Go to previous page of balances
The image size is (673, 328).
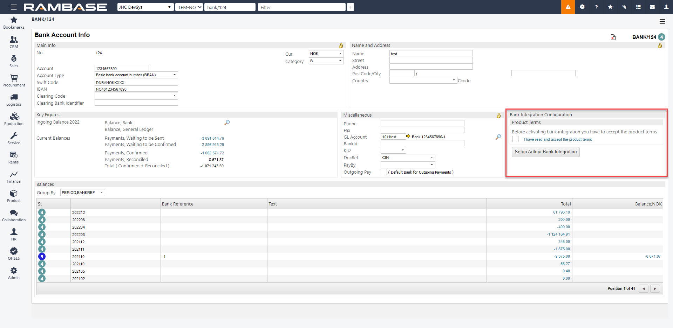point(644,288)
